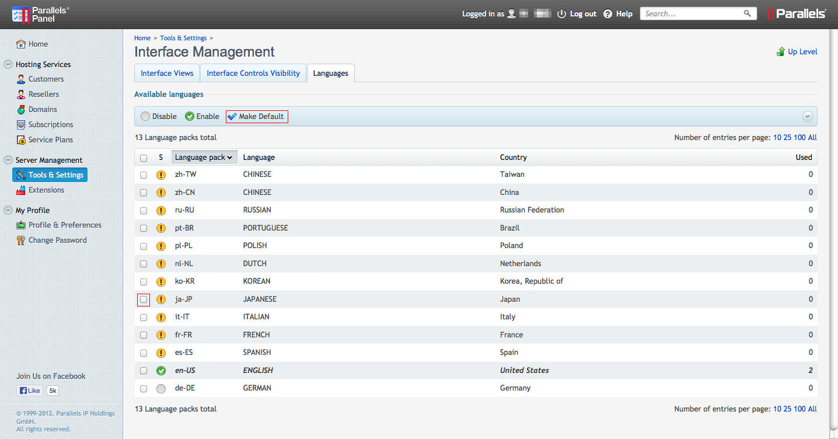Click the Home icon in sidebar

tap(21, 44)
